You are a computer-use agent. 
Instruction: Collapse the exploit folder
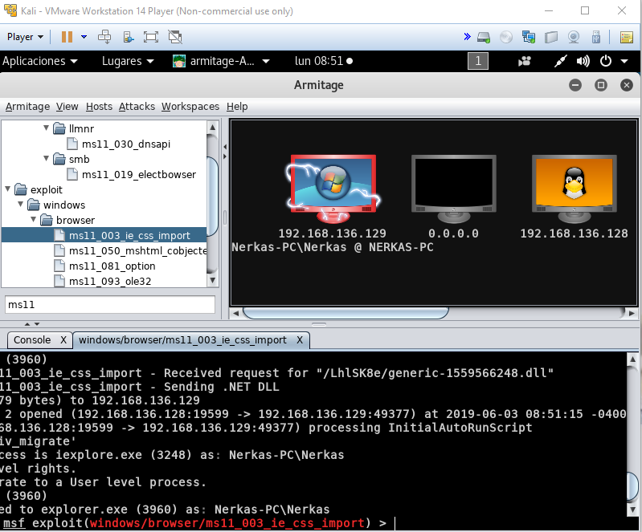point(8,189)
